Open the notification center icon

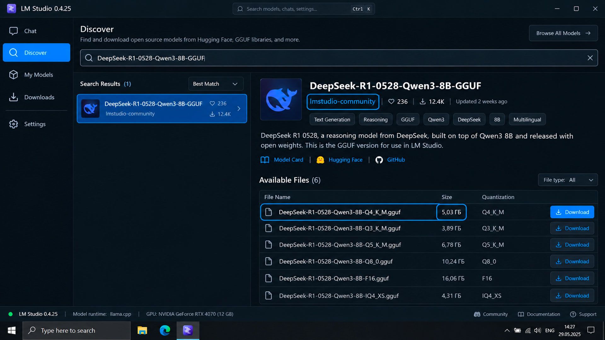[591, 330]
